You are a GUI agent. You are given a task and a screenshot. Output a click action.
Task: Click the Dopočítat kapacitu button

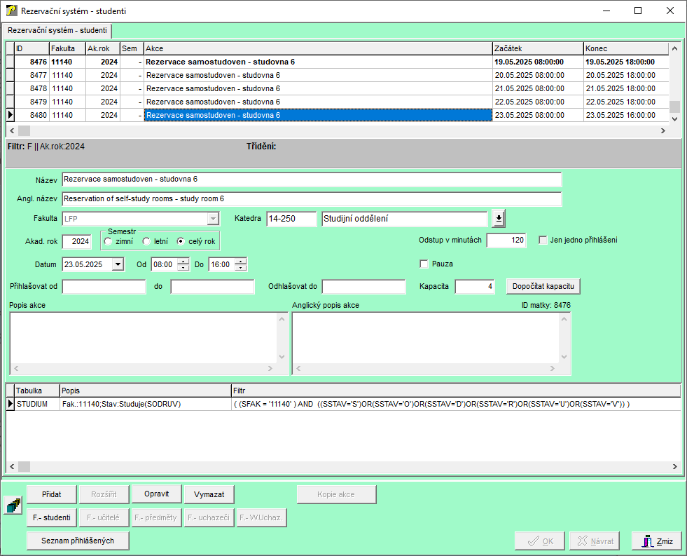tap(543, 287)
